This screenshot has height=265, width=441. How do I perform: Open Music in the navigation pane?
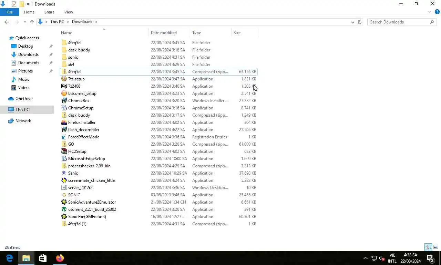click(x=24, y=79)
